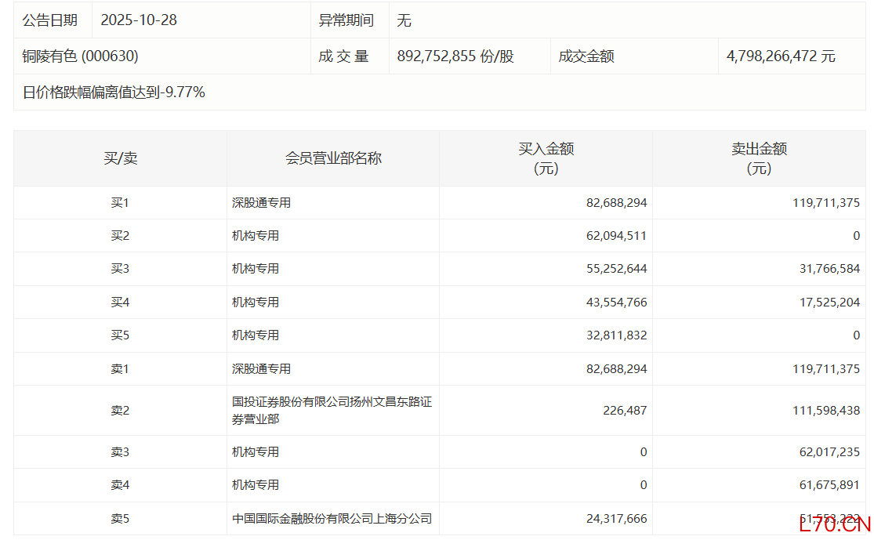The width and height of the screenshot is (874, 540).
Task: Click the 买入金额 (元) column header
Action: tap(546, 158)
